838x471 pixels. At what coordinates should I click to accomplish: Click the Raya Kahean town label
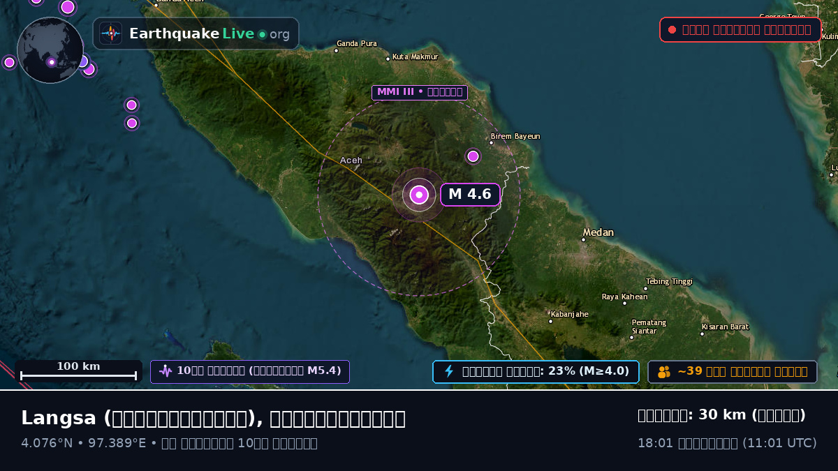(625, 297)
